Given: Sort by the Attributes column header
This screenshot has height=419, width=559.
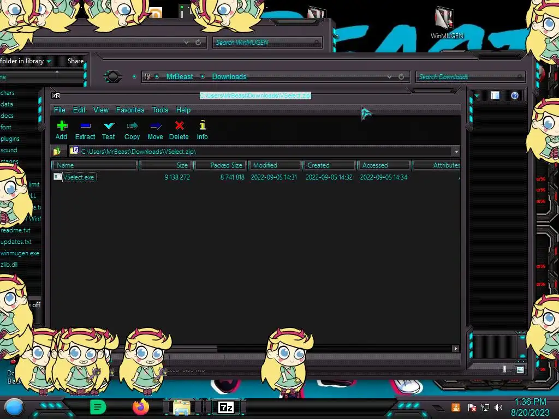Looking at the screenshot, I should point(436,165).
